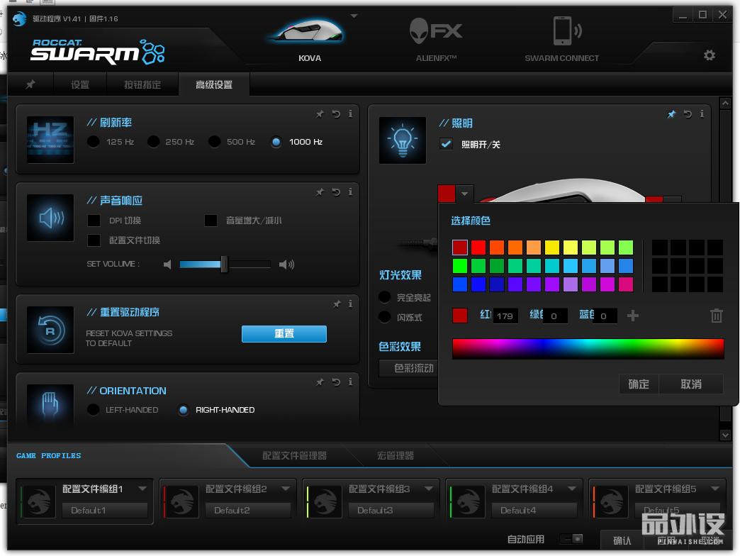The width and height of the screenshot is (740, 556).
Task: Click the trash icon in the color picker
Action: pyautogui.click(x=716, y=316)
